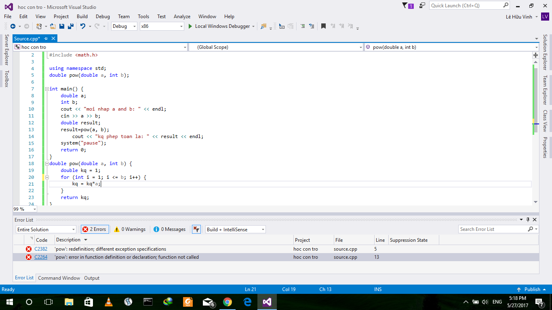The image size is (552, 310).
Task: Click the Open File folder icon
Action: pyautogui.click(x=53, y=26)
